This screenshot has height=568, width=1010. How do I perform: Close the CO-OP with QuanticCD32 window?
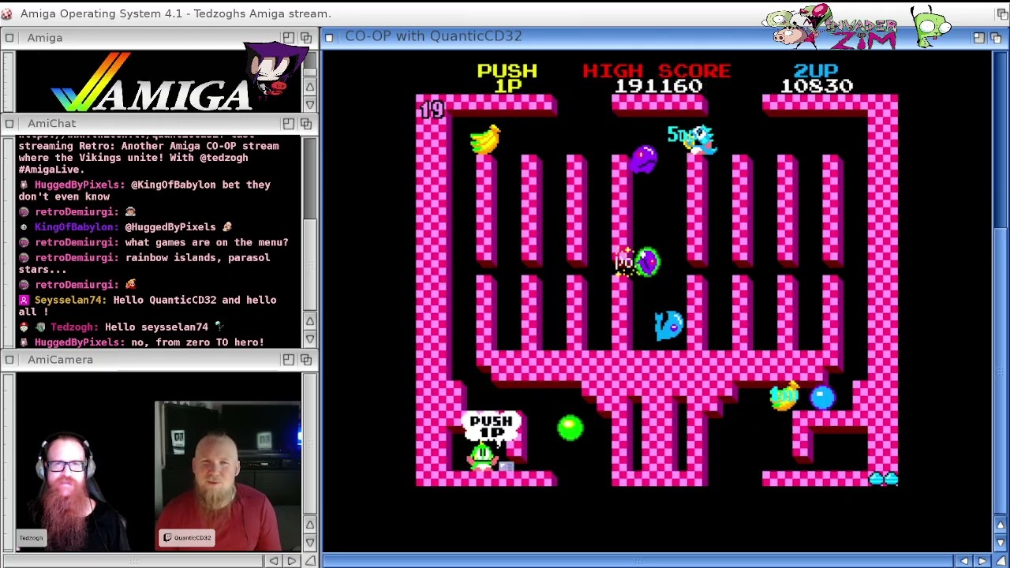[x=330, y=36]
